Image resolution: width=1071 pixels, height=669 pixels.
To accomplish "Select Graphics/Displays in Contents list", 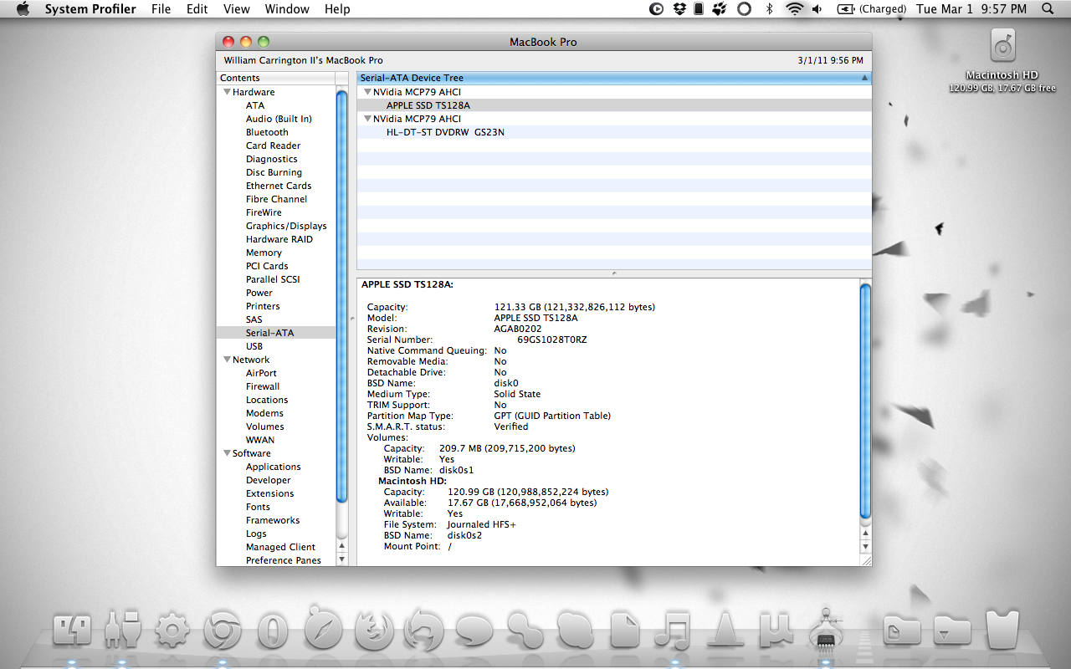I will coord(286,226).
